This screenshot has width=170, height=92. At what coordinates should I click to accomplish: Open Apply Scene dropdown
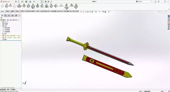[105, 12]
